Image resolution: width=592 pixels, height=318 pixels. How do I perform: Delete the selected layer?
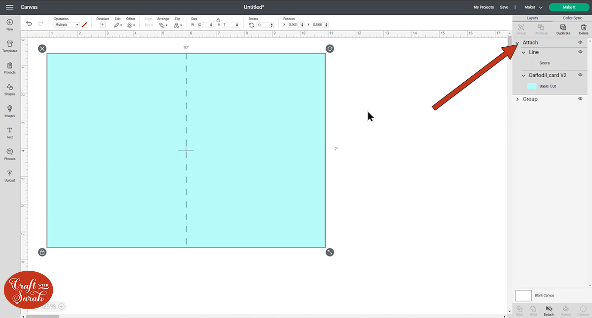tap(584, 30)
